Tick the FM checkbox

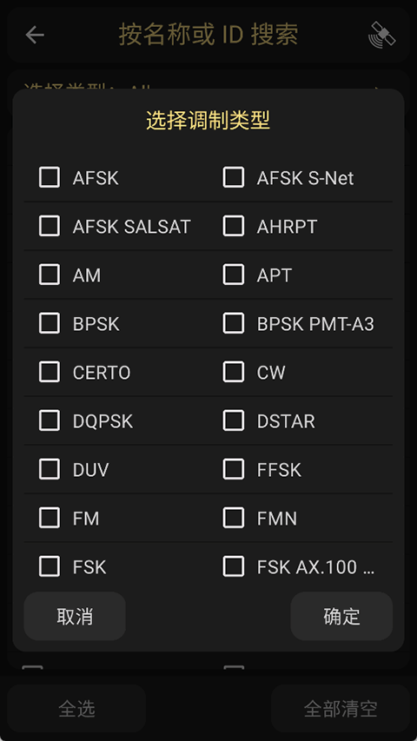(50, 518)
